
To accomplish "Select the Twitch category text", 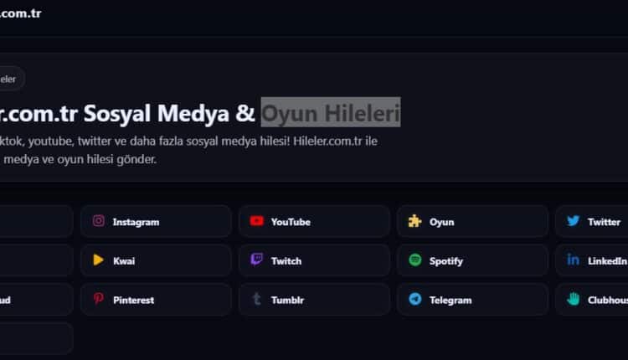I will [x=286, y=261].
